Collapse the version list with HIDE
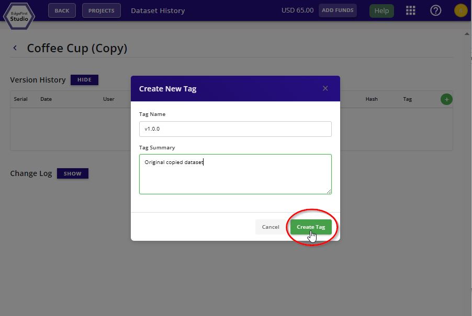 [85, 79]
